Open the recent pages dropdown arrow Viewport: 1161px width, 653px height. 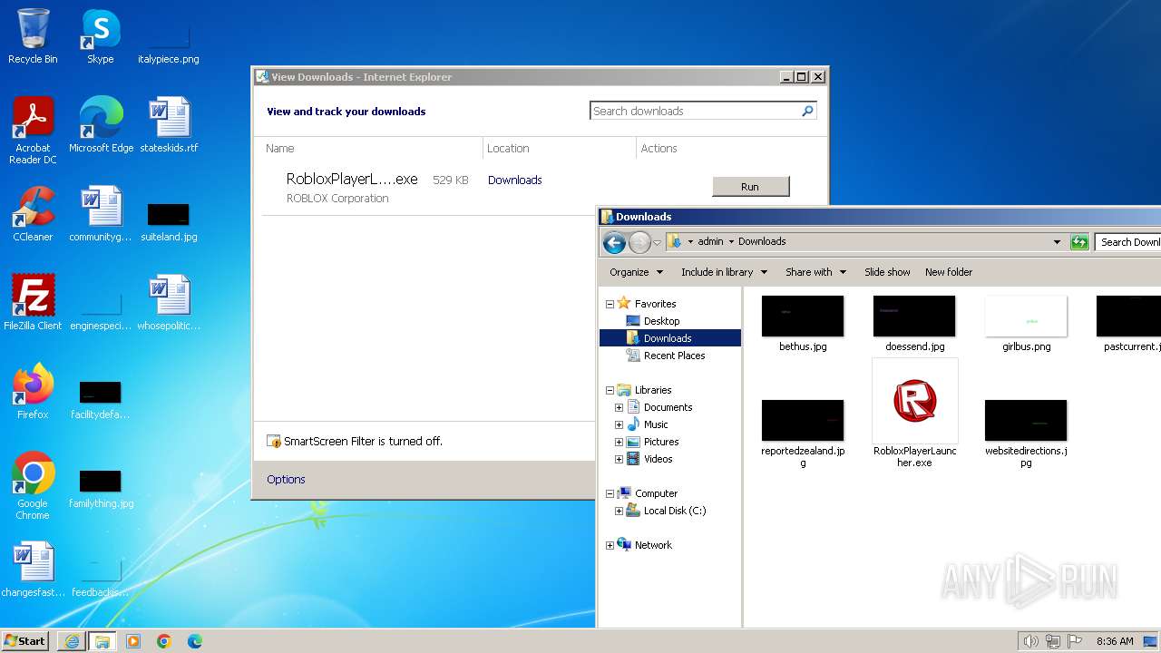657,243
